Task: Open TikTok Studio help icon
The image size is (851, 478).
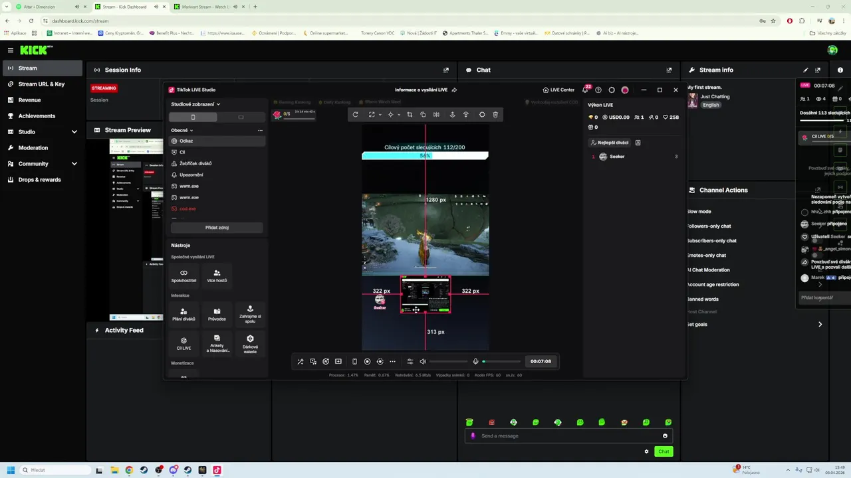Action: pos(598,90)
